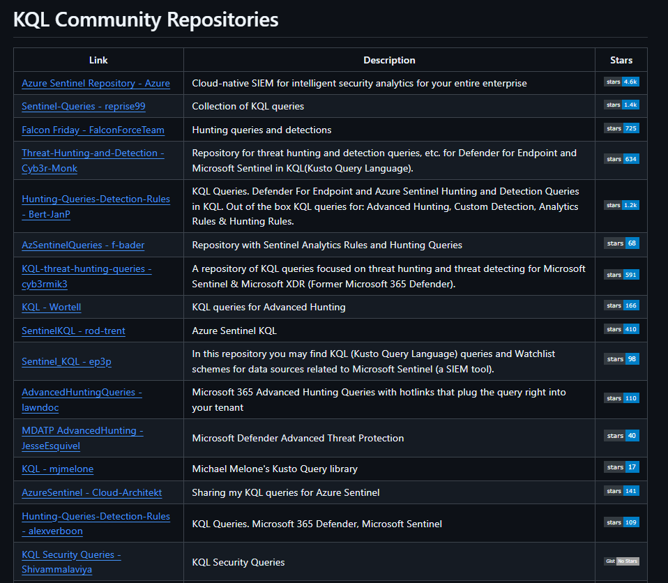Open the AzSentinelQueries - f-bader link
The height and width of the screenshot is (583, 668).
83,245
